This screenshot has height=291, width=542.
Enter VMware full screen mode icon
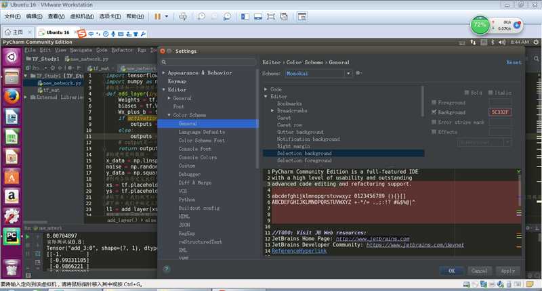(x=271, y=16)
